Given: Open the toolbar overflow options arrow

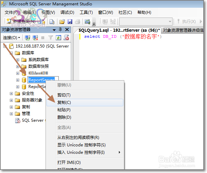Looking at the screenshot, I should coord(94,24).
